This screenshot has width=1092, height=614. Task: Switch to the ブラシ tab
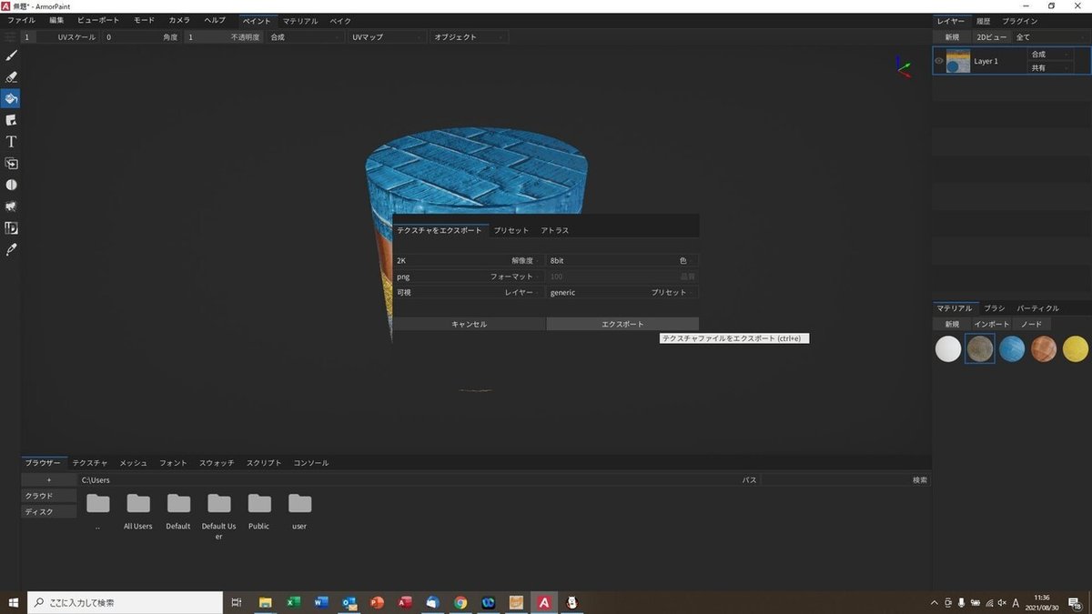click(x=993, y=308)
